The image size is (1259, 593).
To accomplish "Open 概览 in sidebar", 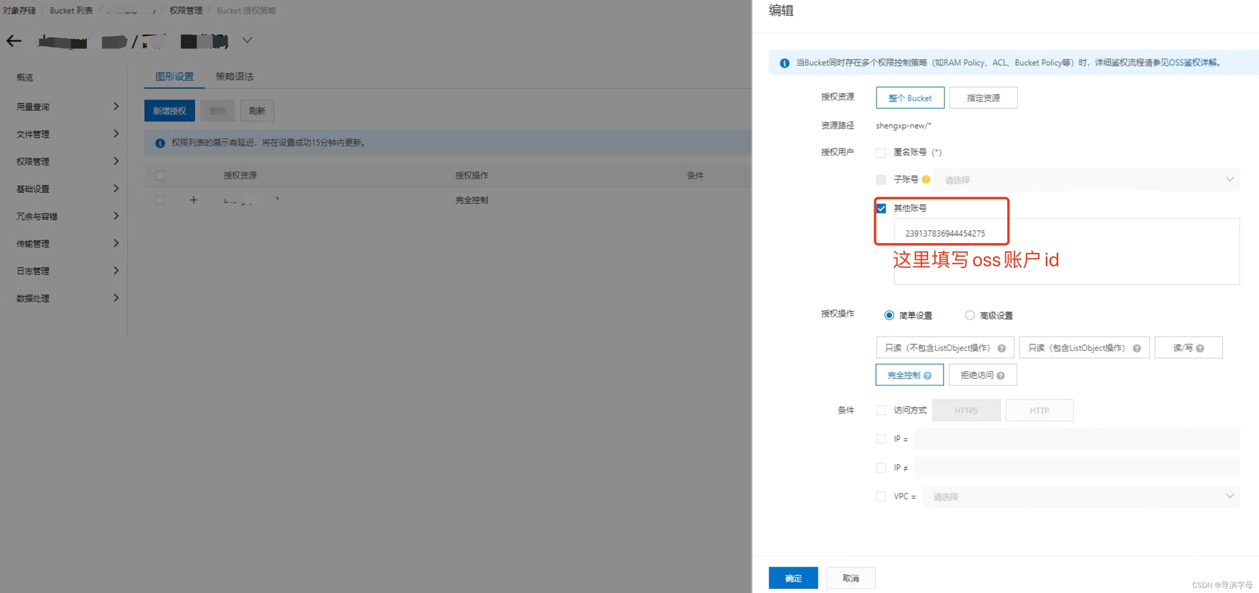I will click(x=25, y=77).
